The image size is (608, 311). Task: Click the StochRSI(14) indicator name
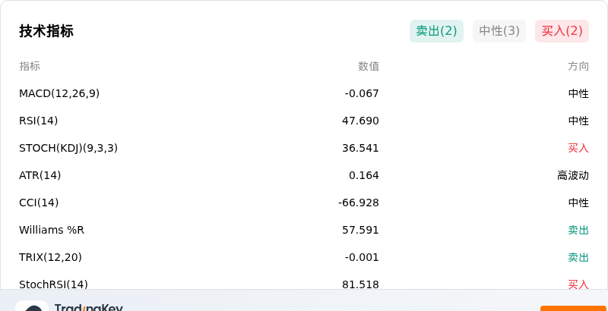(x=53, y=284)
